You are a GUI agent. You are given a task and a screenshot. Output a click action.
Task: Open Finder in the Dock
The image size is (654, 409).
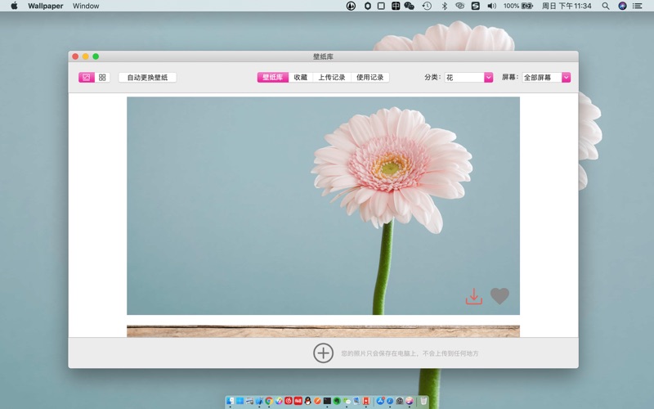pyautogui.click(x=231, y=401)
